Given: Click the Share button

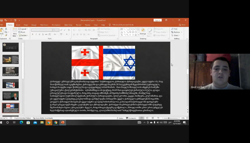Looking at the screenshot, I should tap(182, 25).
